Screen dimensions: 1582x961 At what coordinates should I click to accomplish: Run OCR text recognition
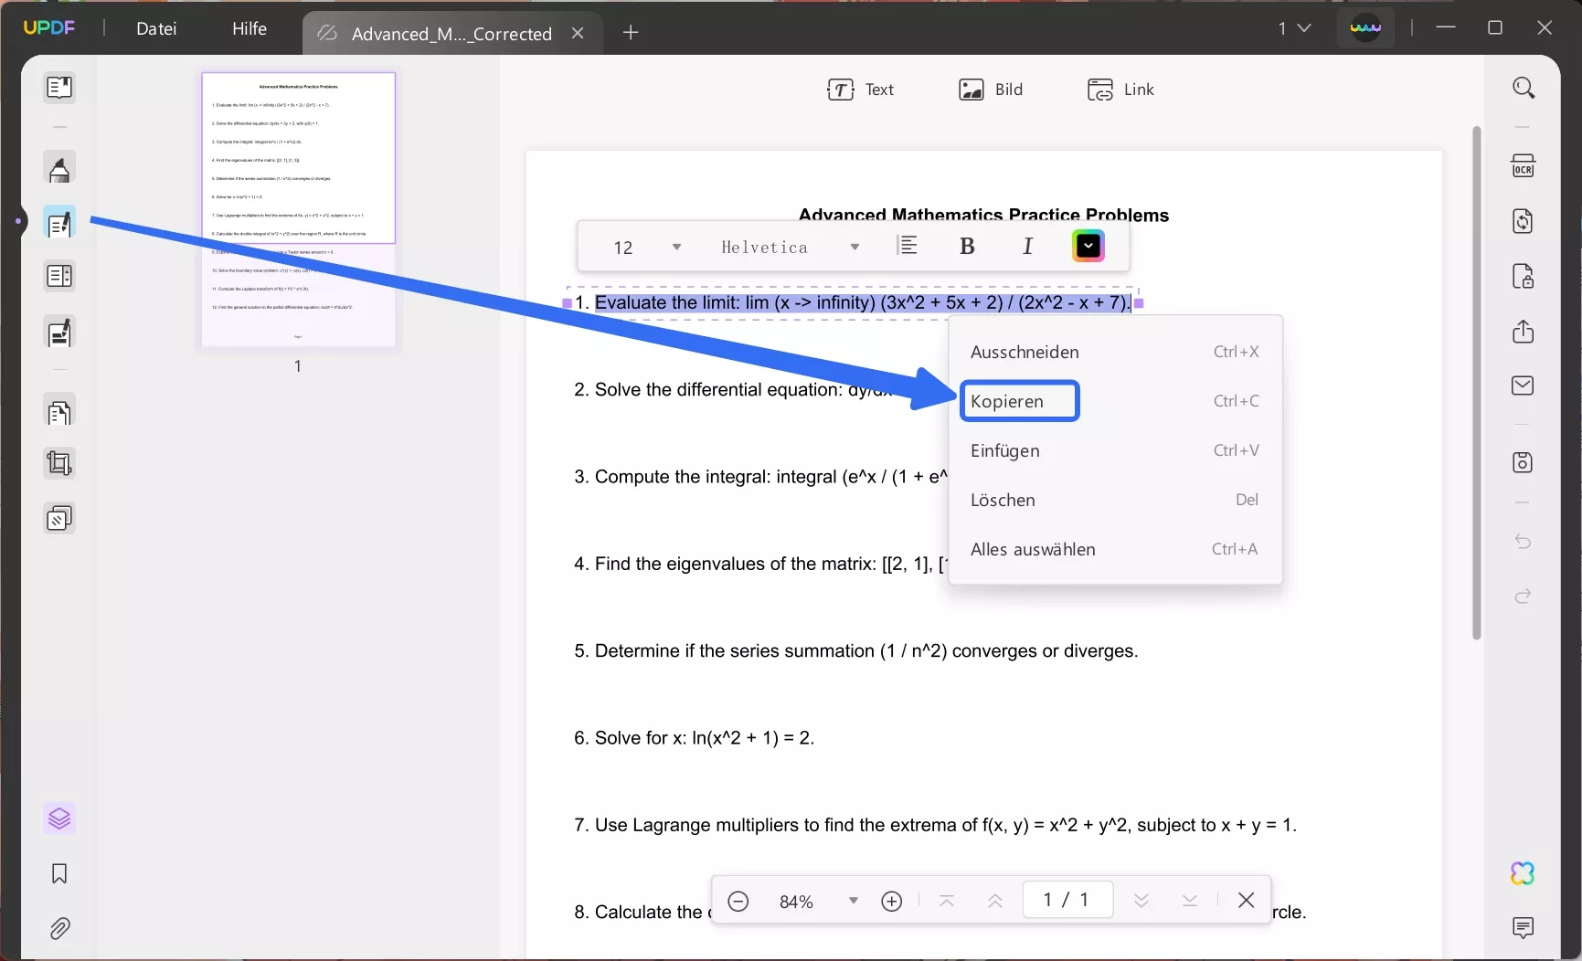click(1524, 166)
